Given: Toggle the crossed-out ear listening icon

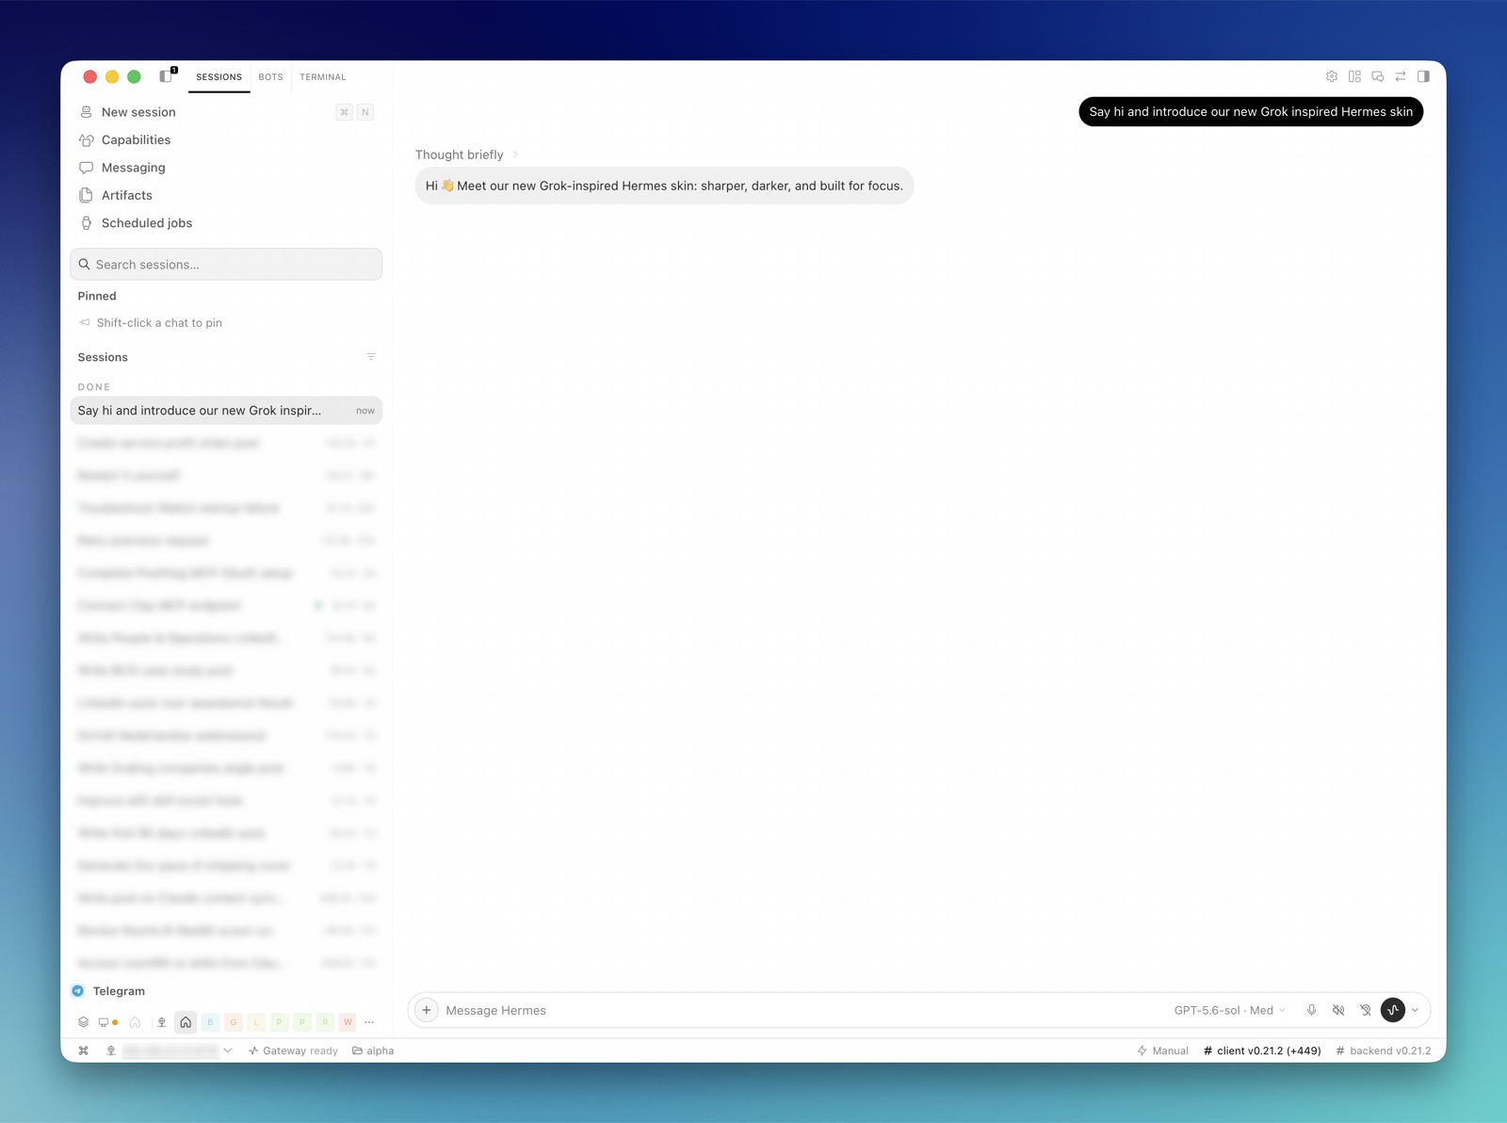Looking at the screenshot, I should point(1366,1010).
